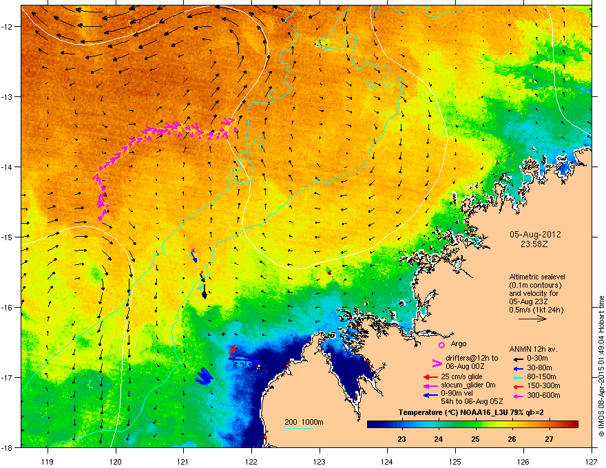Click the colorbar tick label '26'

coord(512,439)
